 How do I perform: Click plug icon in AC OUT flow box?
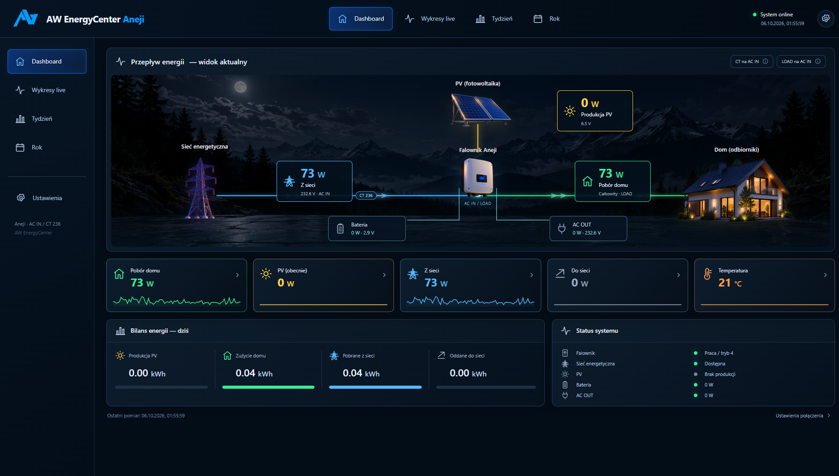[562, 229]
